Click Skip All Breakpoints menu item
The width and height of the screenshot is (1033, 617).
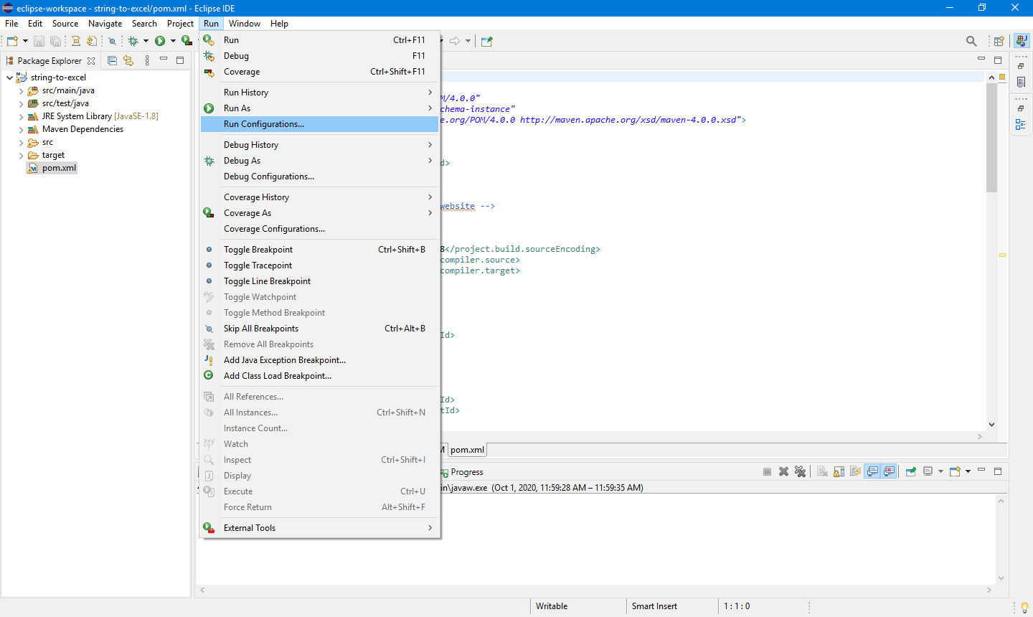tap(320, 329)
